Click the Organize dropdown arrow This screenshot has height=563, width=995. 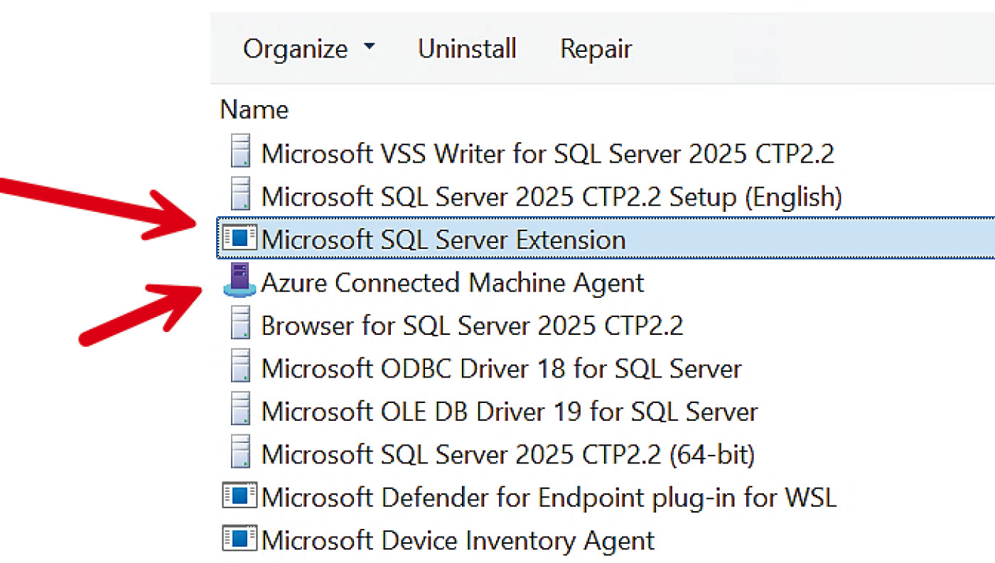pos(368,48)
